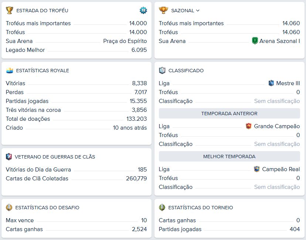The height and width of the screenshot is (240, 306).
Task: Click the seasonal Troféus value 14.060
Action: click(291, 32)
